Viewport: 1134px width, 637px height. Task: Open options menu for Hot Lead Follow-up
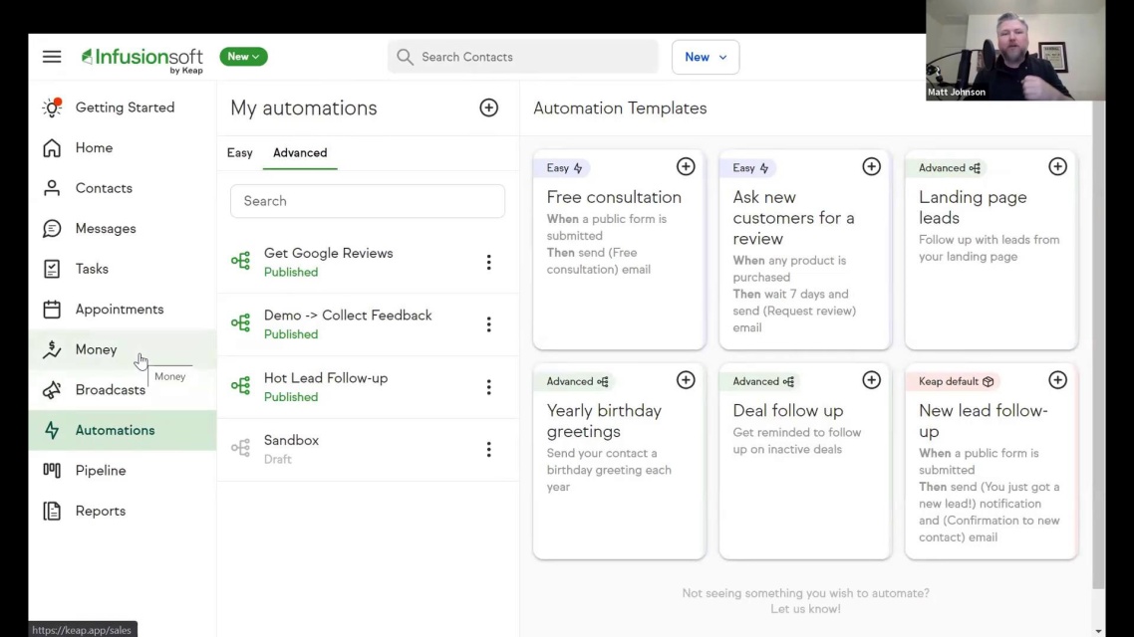[x=489, y=387]
